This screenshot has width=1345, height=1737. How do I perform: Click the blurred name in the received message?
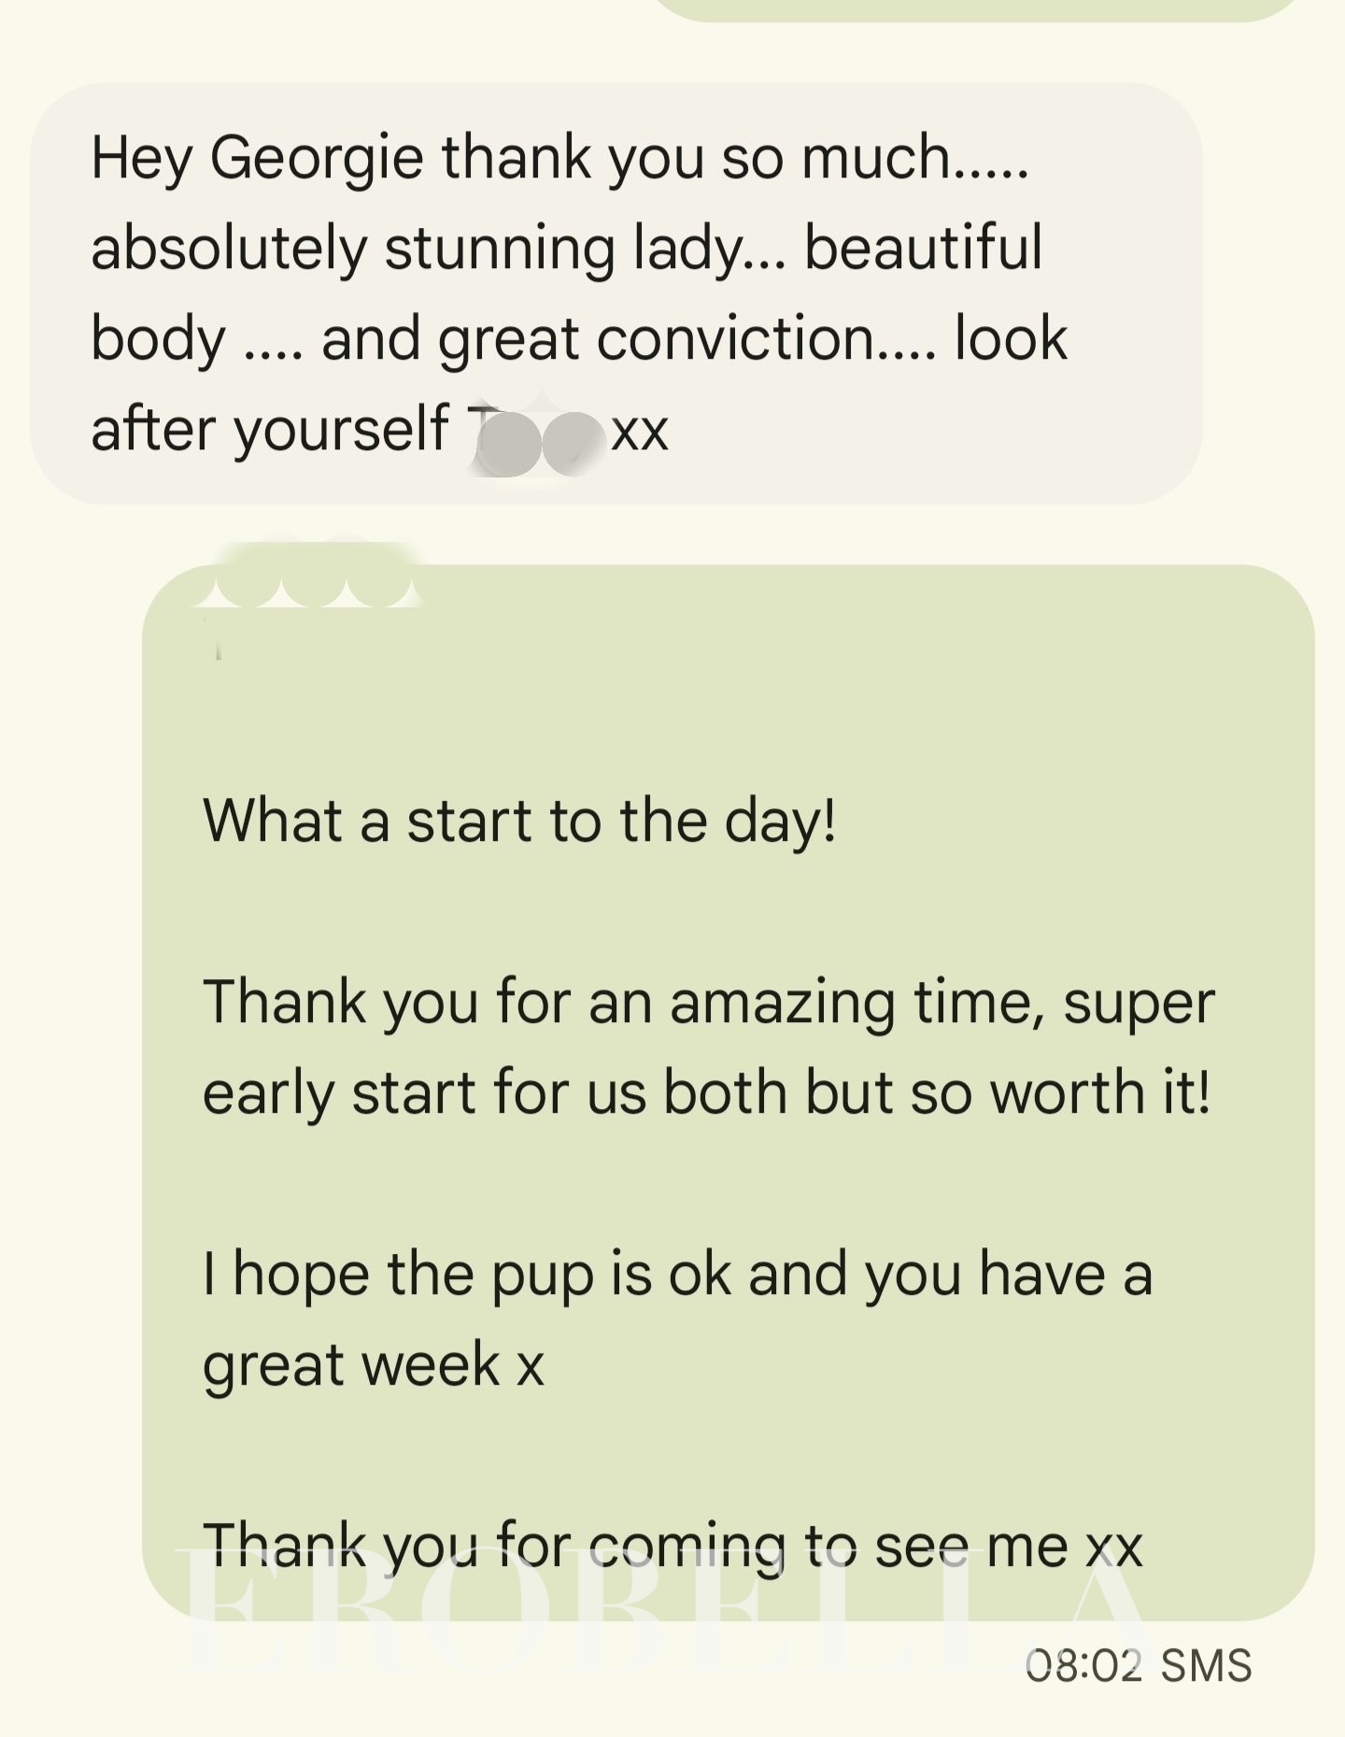(x=534, y=435)
